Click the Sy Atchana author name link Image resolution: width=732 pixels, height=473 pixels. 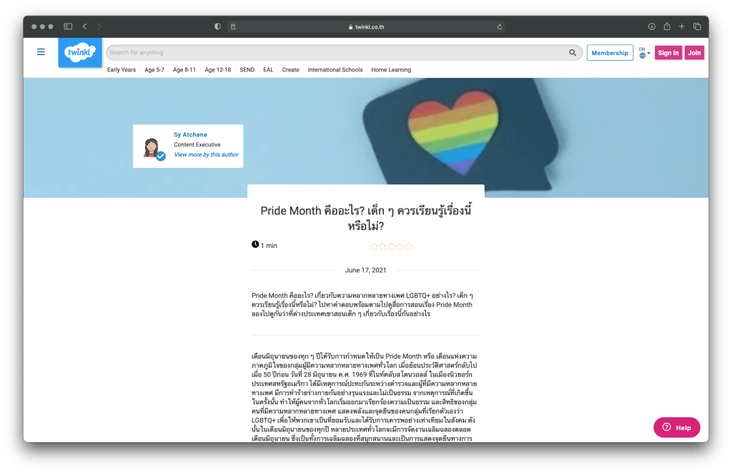pyautogui.click(x=190, y=134)
